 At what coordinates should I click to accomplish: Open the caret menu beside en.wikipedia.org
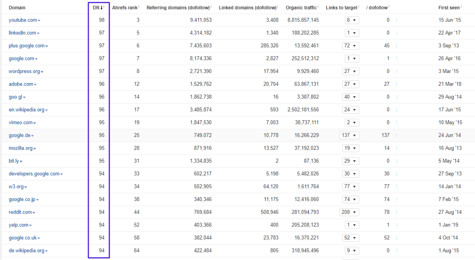(x=46, y=110)
